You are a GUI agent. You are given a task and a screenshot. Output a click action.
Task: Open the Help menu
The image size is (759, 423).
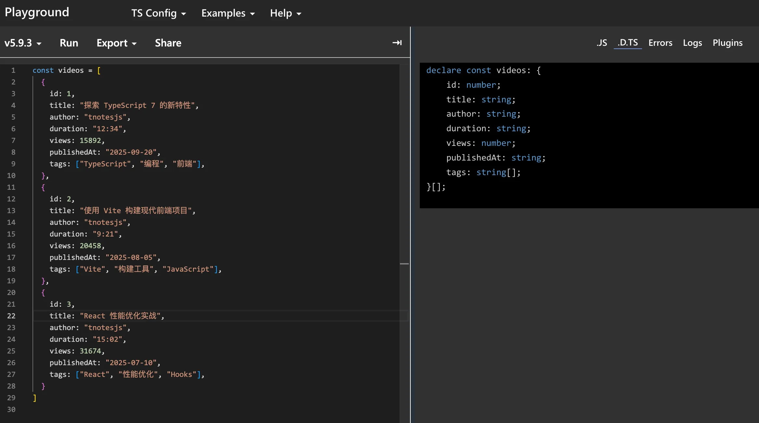(x=286, y=13)
